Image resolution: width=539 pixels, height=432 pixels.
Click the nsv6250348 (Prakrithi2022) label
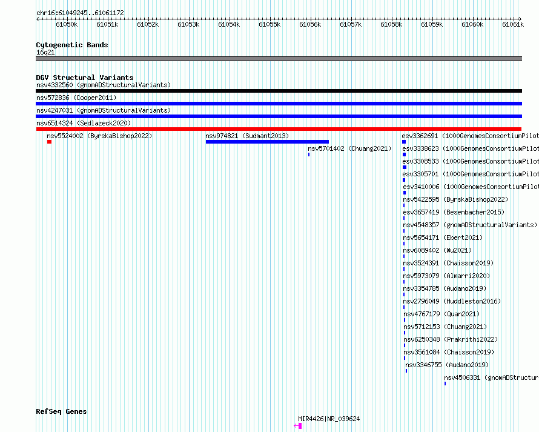(451, 339)
